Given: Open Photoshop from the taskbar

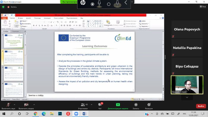Looking at the screenshot, I should click(x=60, y=114).
